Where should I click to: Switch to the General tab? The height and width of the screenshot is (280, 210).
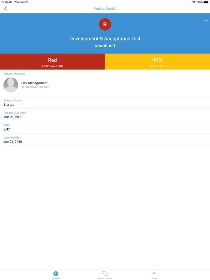pos(56,275)
